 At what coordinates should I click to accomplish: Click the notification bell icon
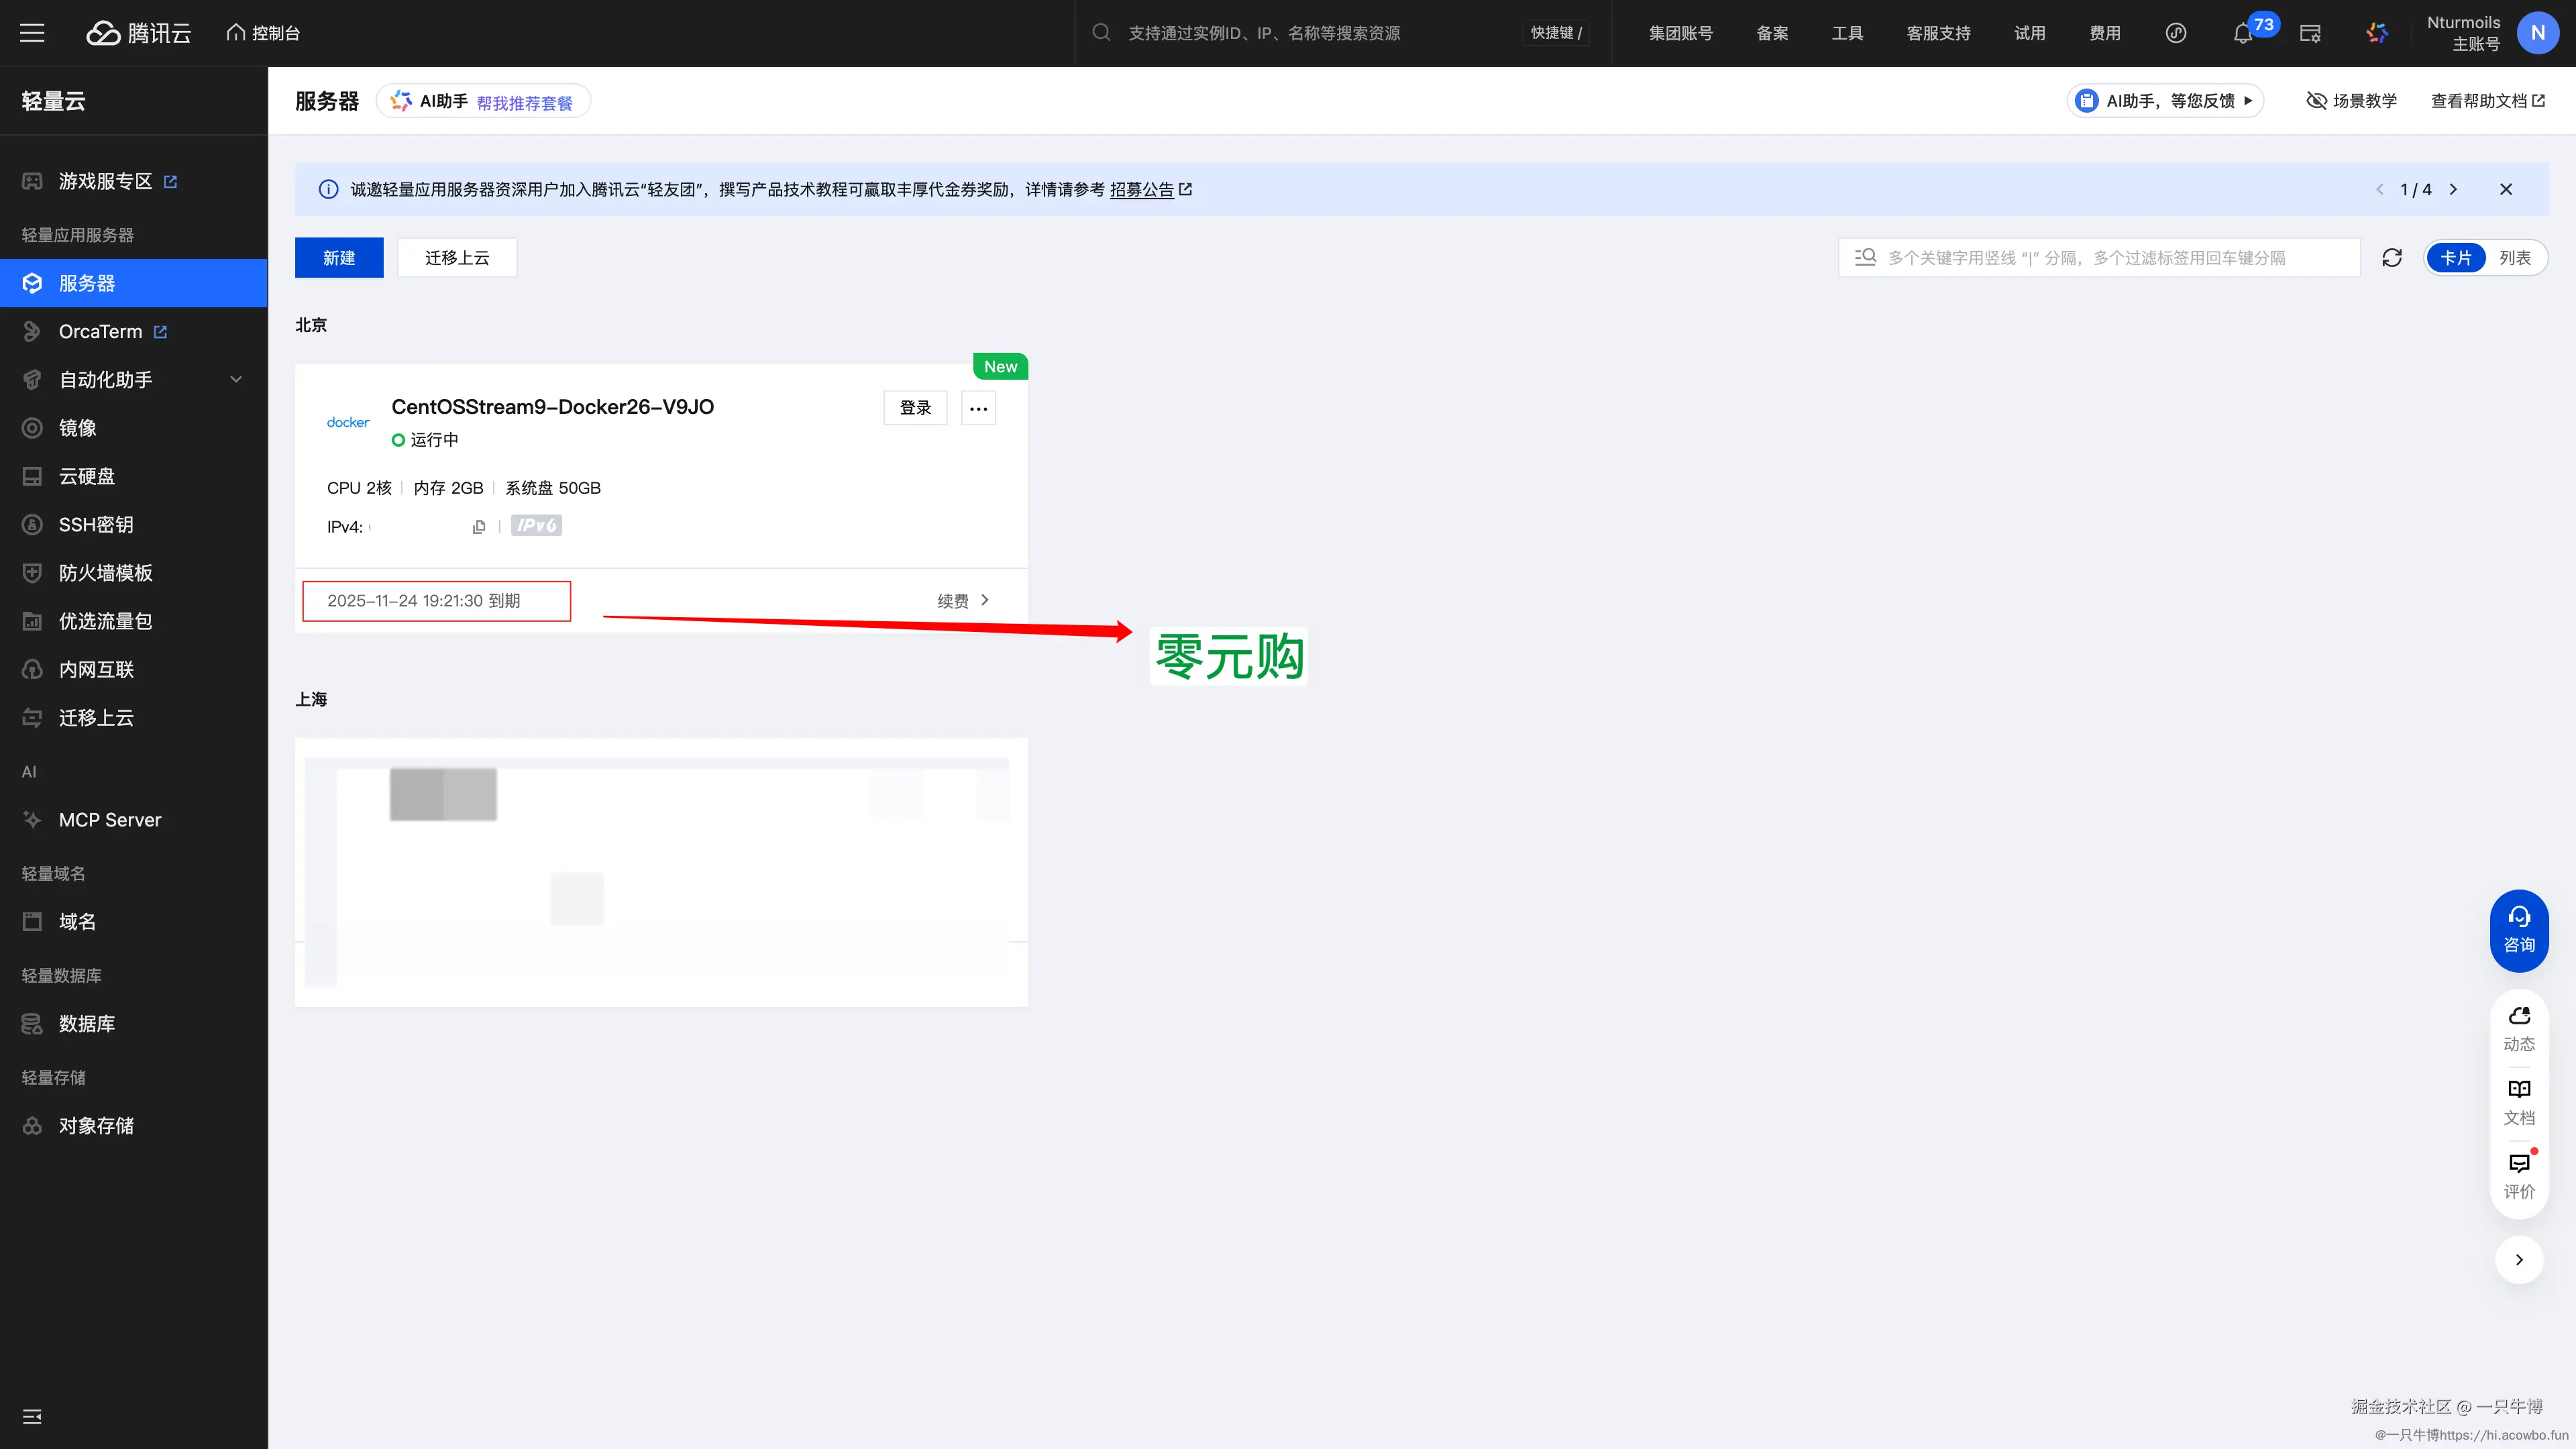[x=2242, y=34]
